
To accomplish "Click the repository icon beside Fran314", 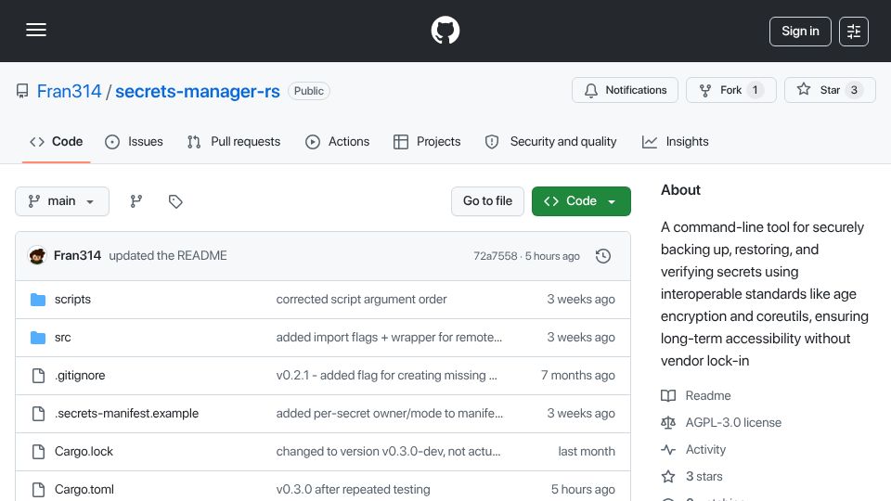I will click(22, 91).
